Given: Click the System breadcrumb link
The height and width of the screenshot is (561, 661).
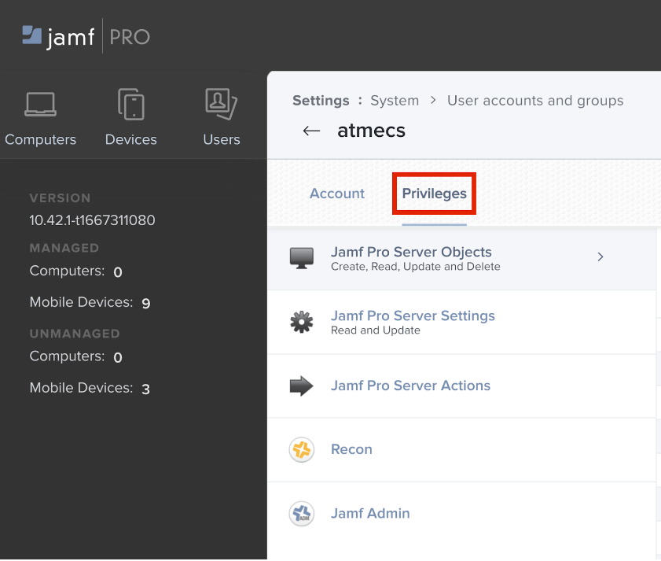Looking at the screenshot, I should (395, 101).
